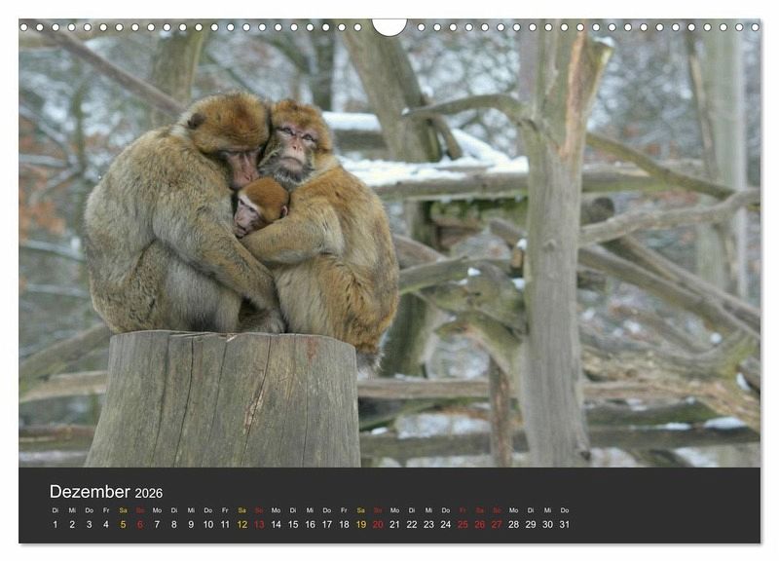
Task: Pick Tuesday date 22
Action: point(412,524)
